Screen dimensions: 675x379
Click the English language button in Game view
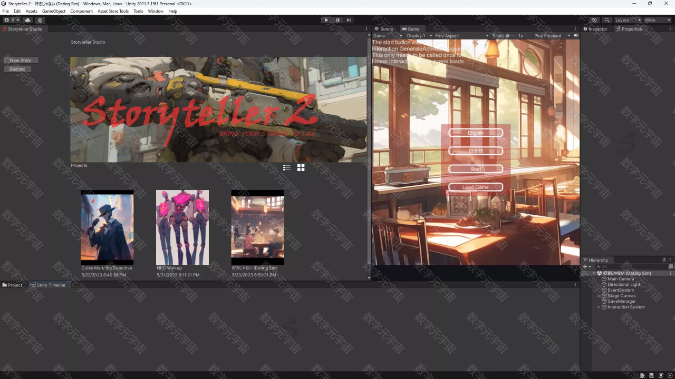point(476,133)
